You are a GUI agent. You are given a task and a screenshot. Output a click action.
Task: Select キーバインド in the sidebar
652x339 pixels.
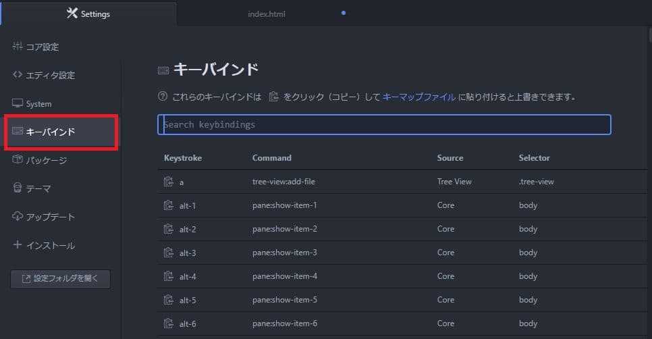(x=61, y=132)
